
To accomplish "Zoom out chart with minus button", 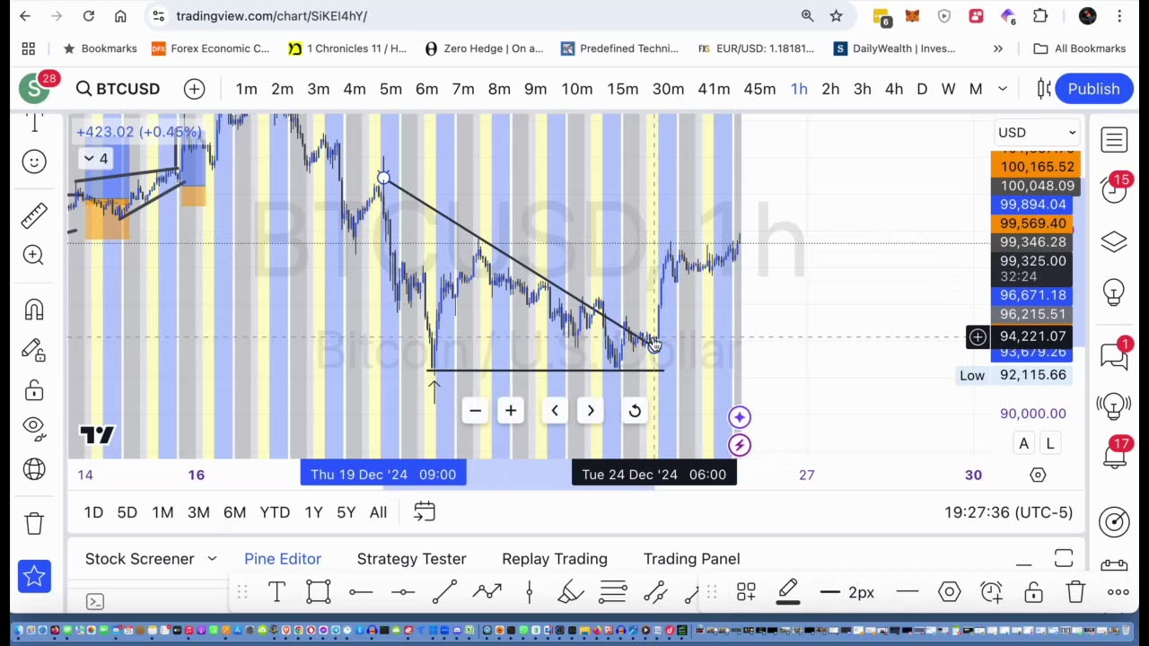I will (475, 410).
